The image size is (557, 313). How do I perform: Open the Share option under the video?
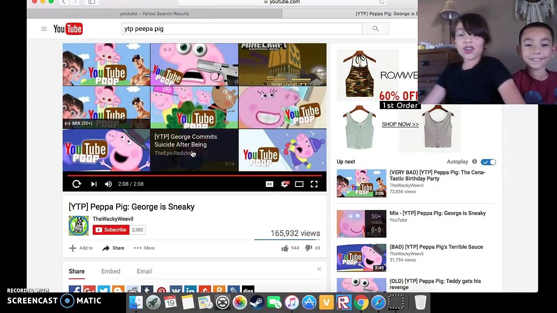point(113,248)
